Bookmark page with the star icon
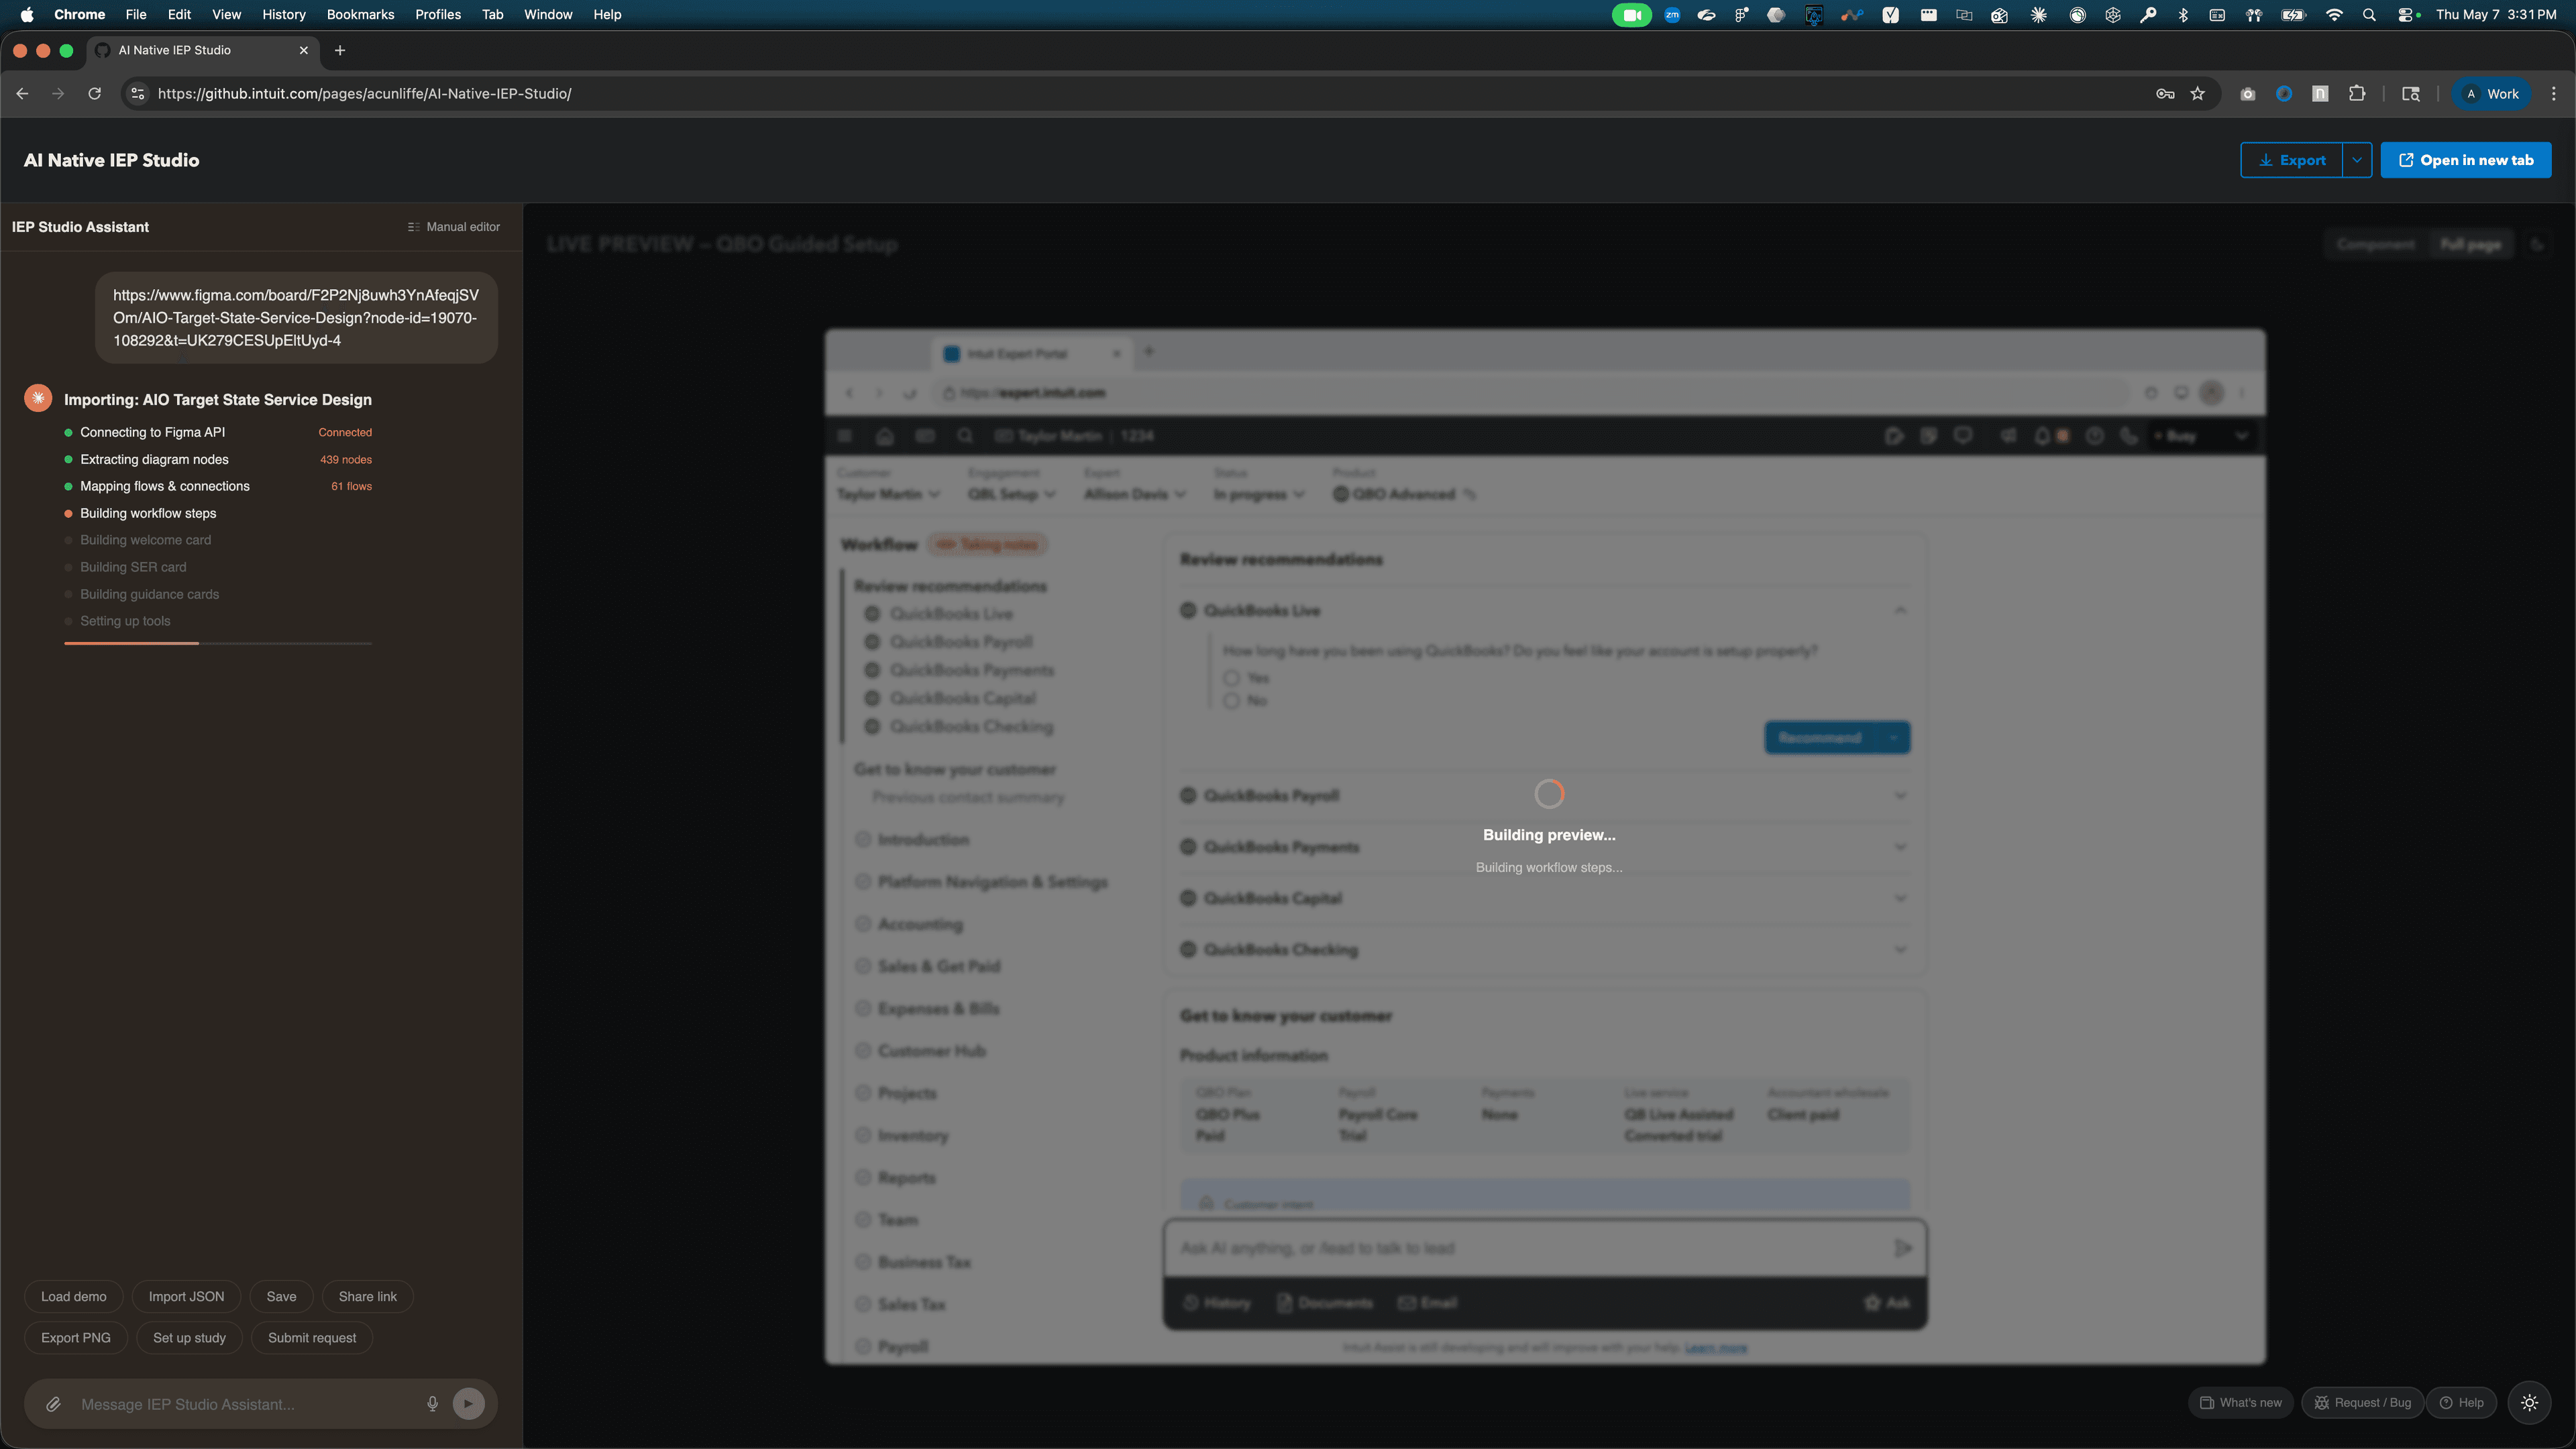This screenshot has width=2576, height=1449. click(2197, 94)
